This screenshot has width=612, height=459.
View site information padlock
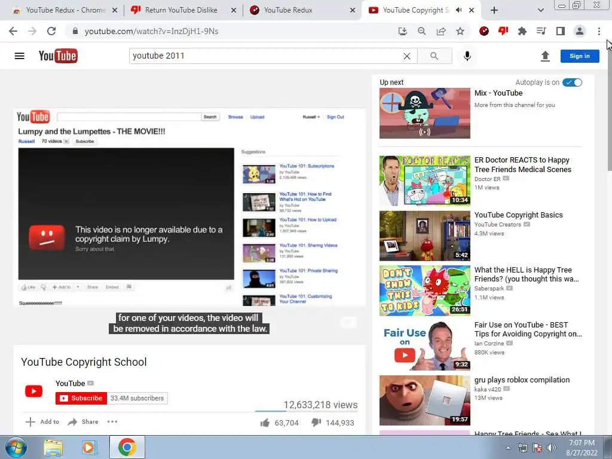[75, 31]
